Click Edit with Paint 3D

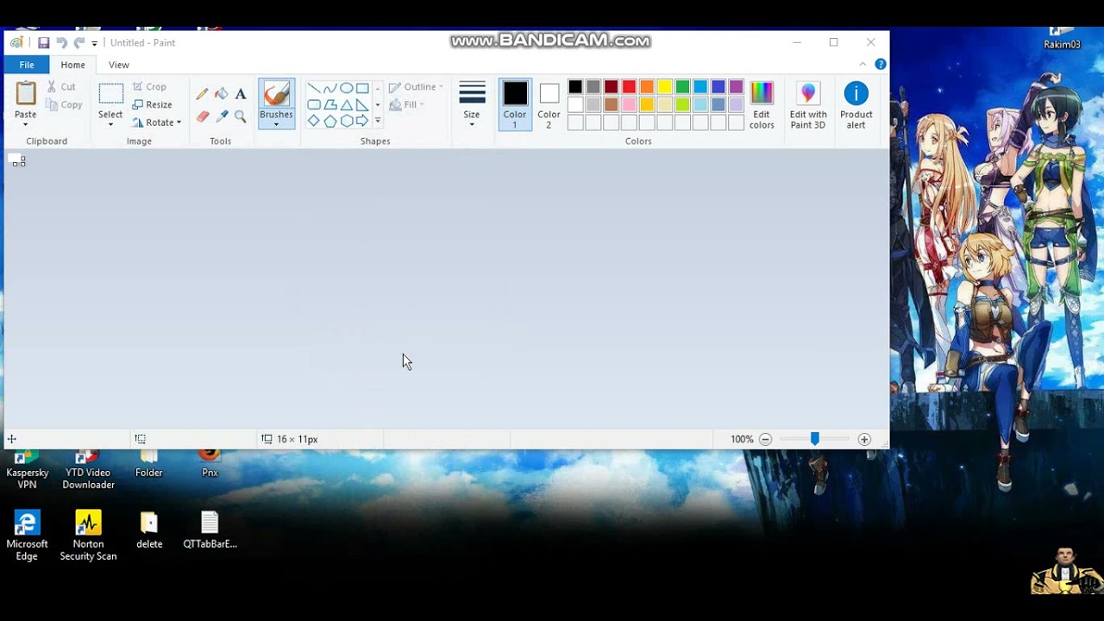coord(808,104)
